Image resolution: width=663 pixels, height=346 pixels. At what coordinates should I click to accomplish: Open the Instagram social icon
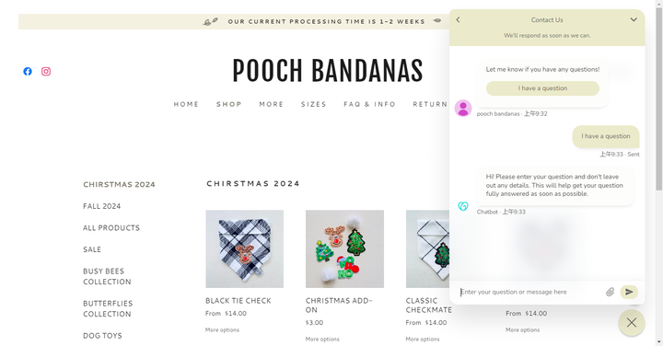pyautogui.click(x=46, y=72)
